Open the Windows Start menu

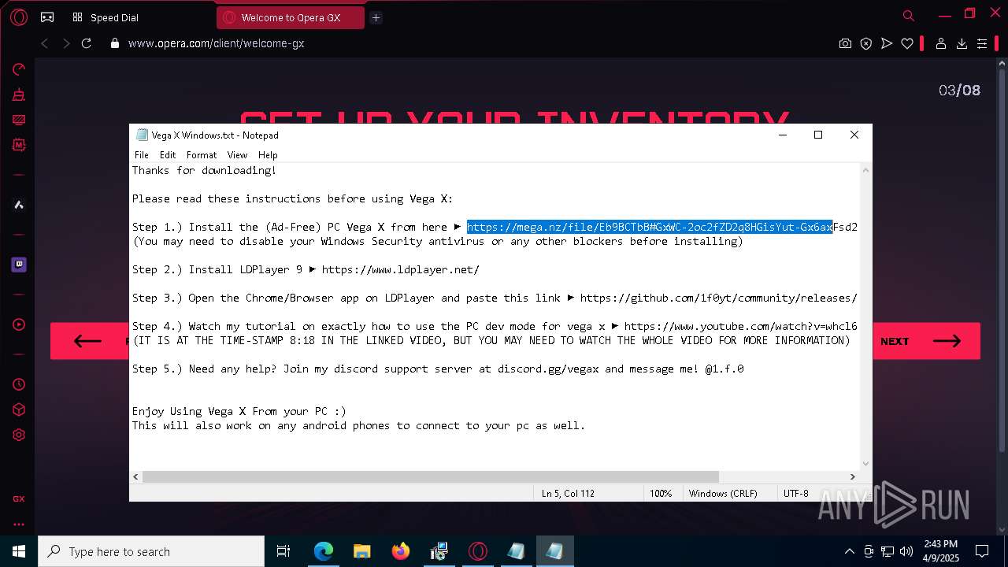19,551
